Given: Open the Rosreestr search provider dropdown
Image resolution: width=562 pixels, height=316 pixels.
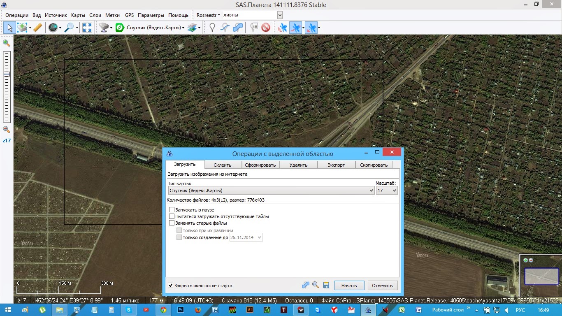Looking at the screenshot, I should pyautogui.click(x=208, y=15).
